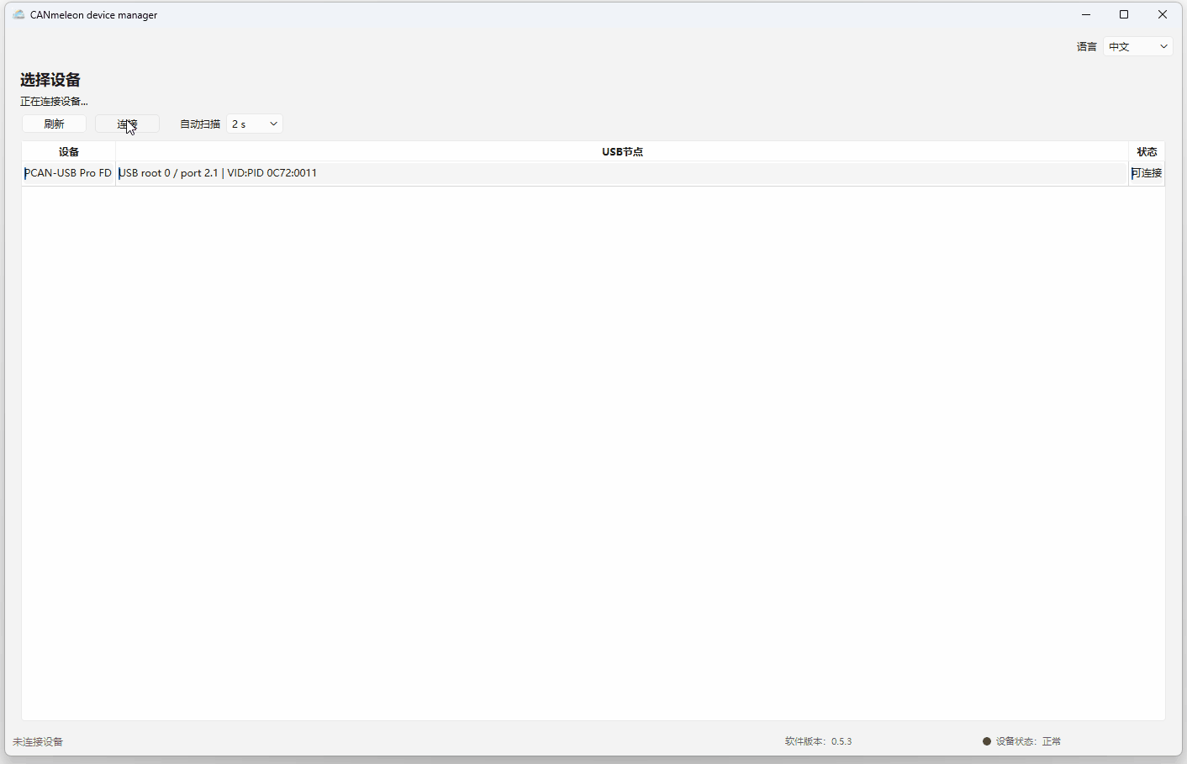
Task: Maximize the CANmeleon device manager window
Action: [x=1124, y=14]
